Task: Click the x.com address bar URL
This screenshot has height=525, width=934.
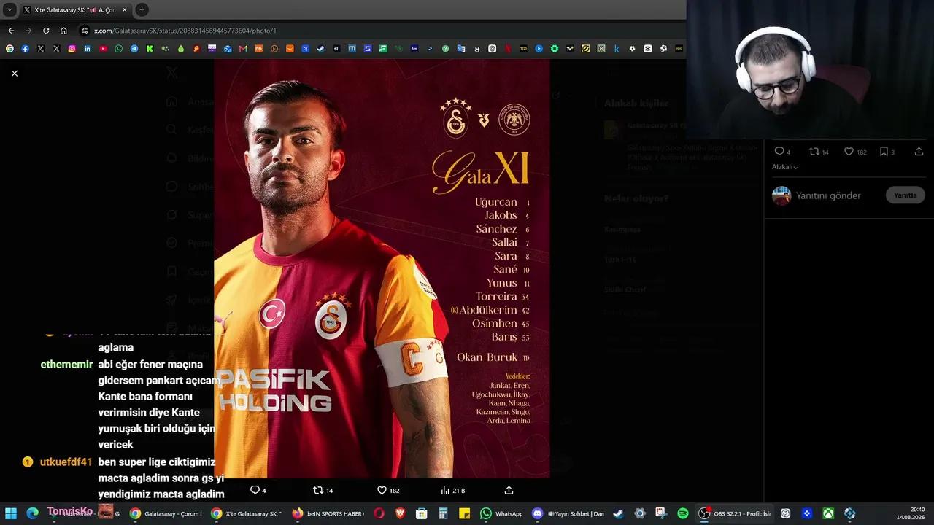Action: tap(185, 31)
